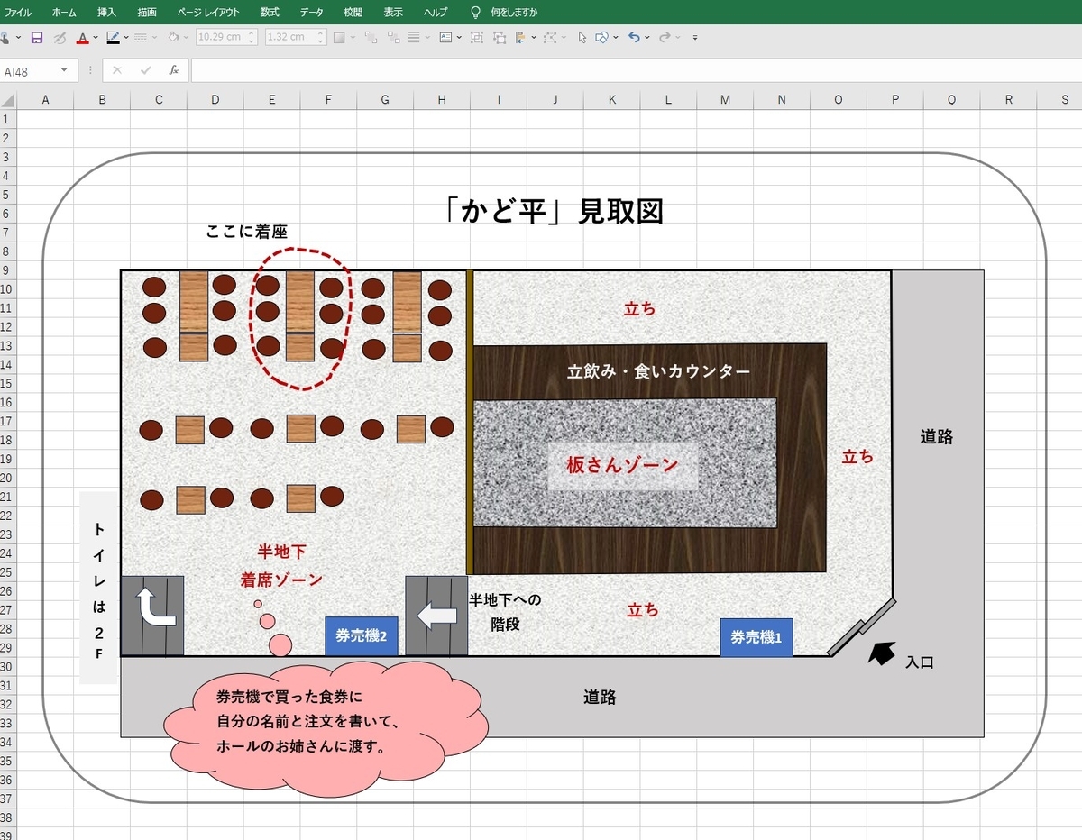Open Customize Quick Access Toolbar menu
The height and width of the screenshot is (840, 1082).
(x=695, y=38)
